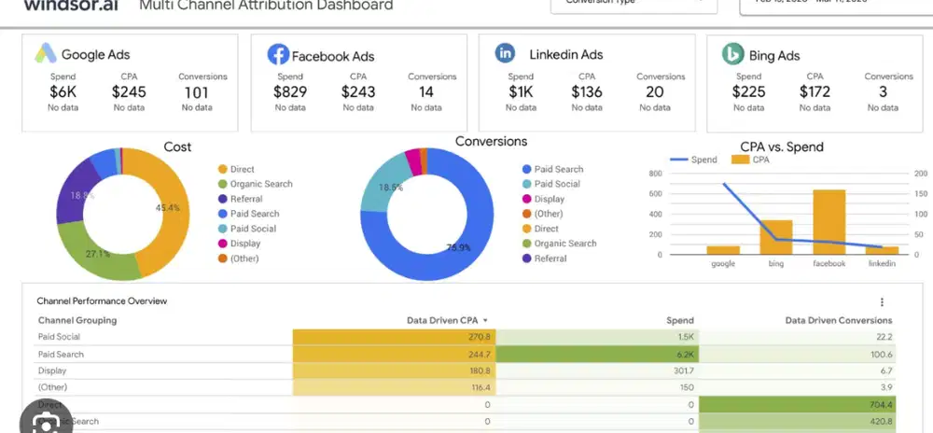This screenshot has height=433, width=933.
Task: Open the table's three-dot options menu
Action: (x=882, y=302)
